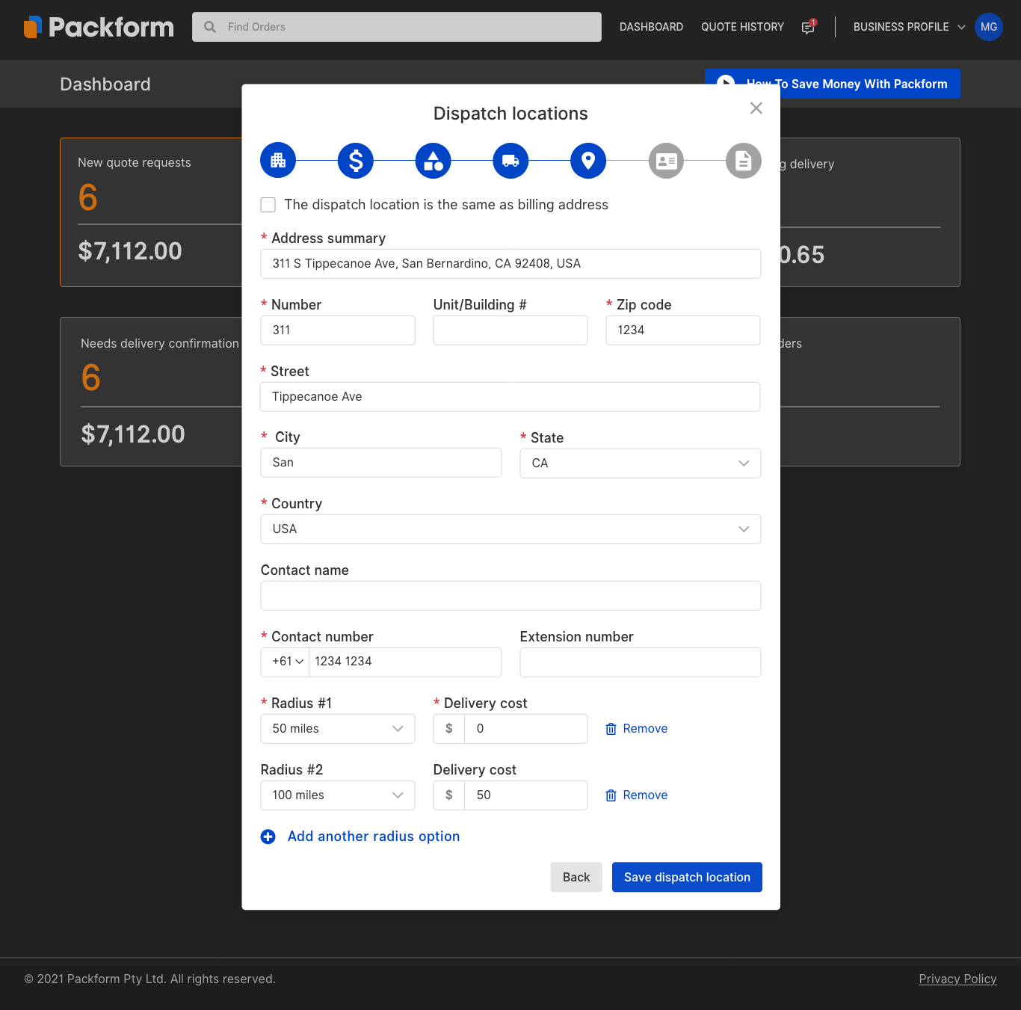This screenshot has height=1010, width=1021.
Task: Open Radius #1 dropdown with 50 miles
Action: [337, 729]
